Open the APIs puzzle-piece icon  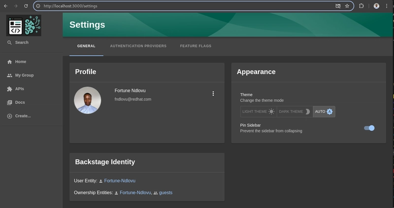9,89
